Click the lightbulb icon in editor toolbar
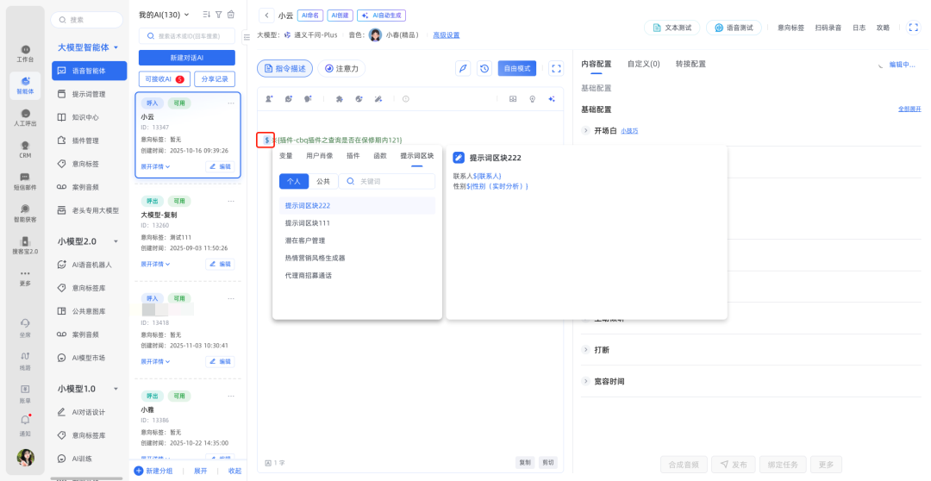Image resolution: width=931 pixels, height=481 pixels. pos(532,99)
